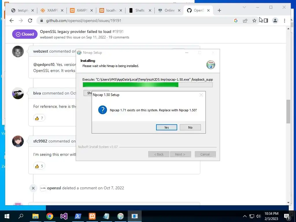
Task: Open the volume control in system tray
Action: tap(258, 216)
